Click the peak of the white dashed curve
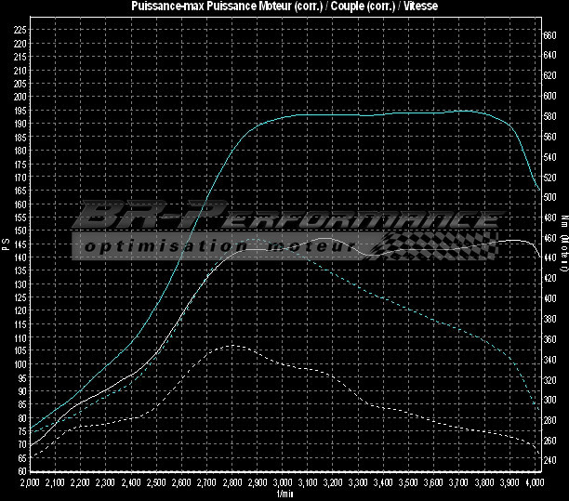Screen dimensions: 569x501 pyautogui.click(x=232, y=346)
